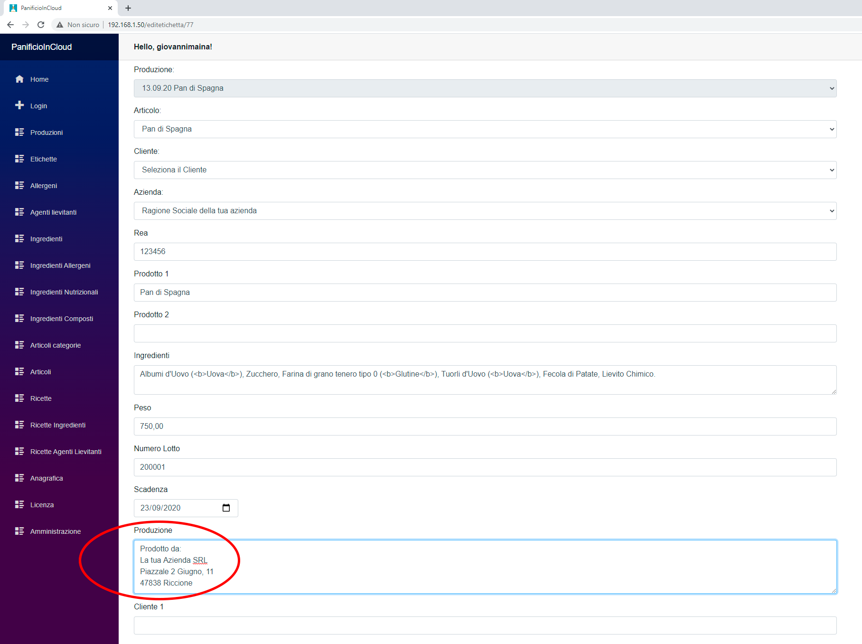Image resolution: width=862 pixels, height=644 pixels.
Task: Click the Home house icon in sidebar
Action: coord(19,79)
